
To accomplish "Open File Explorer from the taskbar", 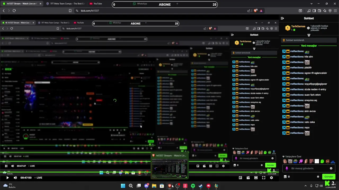I will click(x=154, y=186).
